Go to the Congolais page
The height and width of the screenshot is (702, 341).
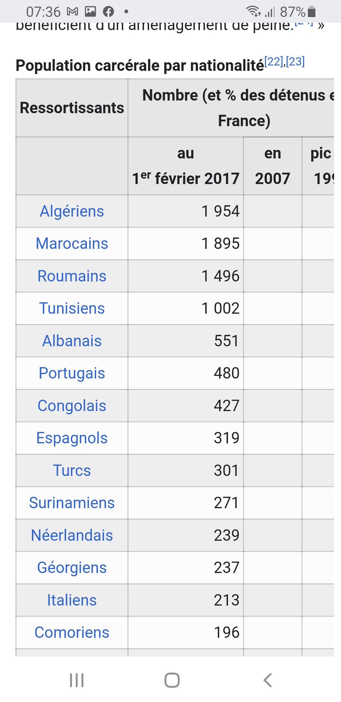[72, 406]
